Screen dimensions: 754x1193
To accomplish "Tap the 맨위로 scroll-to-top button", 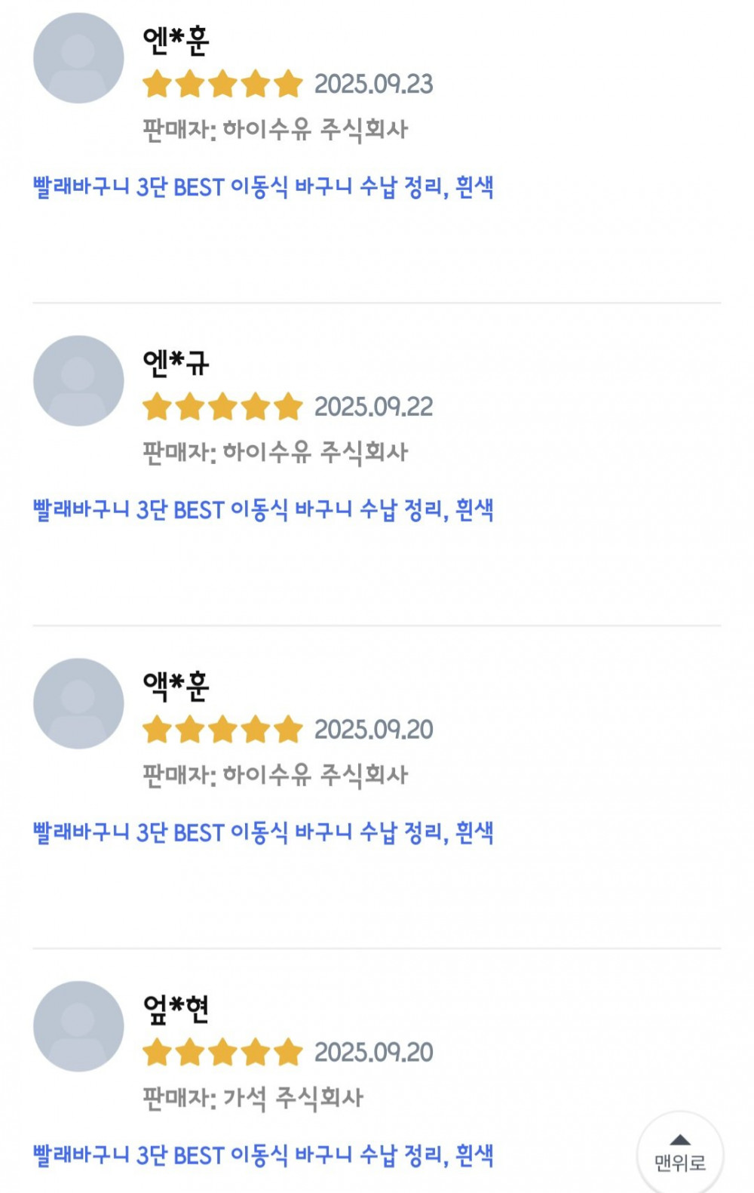I will 680,1154.
